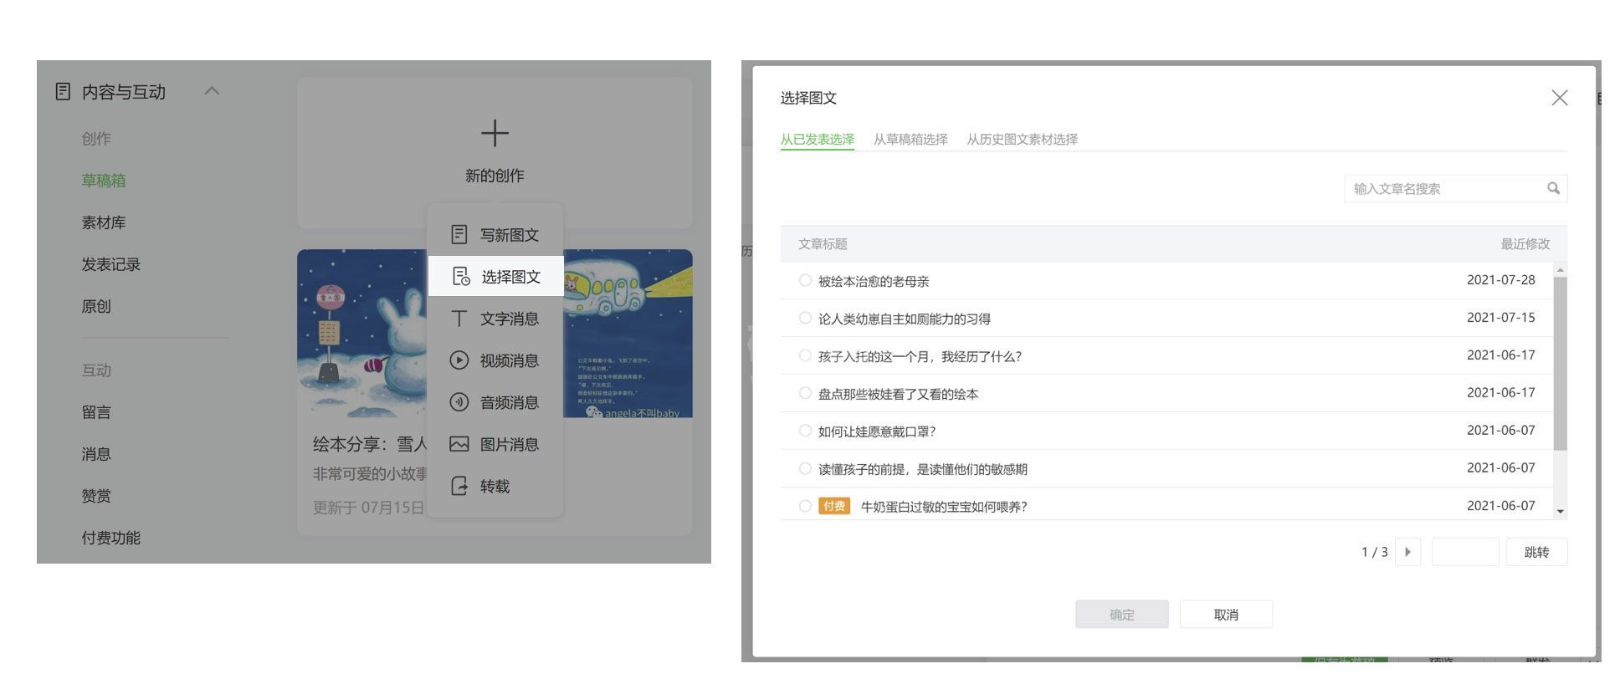The image size is (1620, 679).
Task: Choose 图片消息 from the creation menu
Action: tap(495, 444)
